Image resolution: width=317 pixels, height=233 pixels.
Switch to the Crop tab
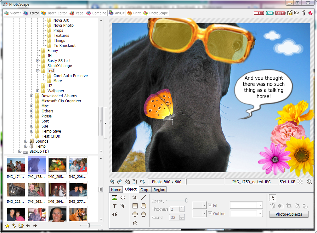[x=144, y=190]
